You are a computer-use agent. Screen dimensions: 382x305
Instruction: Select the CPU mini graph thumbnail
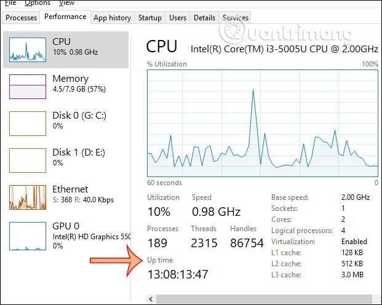[x=28, y=49]
